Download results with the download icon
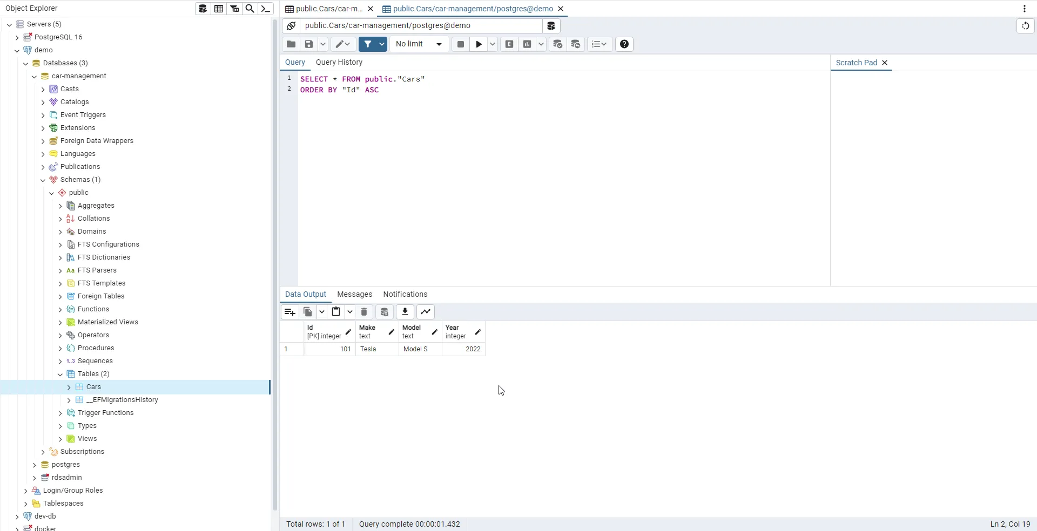Image resolution: width=1037 pixels, height=531 pixels. click(x=405, y=312)
